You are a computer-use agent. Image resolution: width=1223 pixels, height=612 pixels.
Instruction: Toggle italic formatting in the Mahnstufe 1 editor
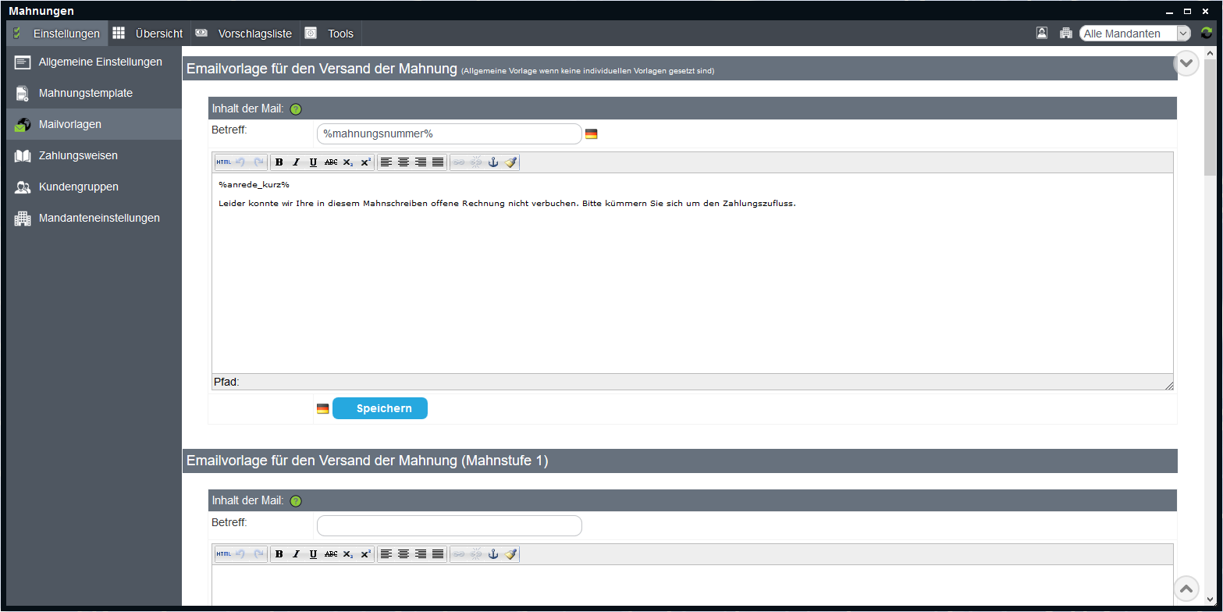296,554
